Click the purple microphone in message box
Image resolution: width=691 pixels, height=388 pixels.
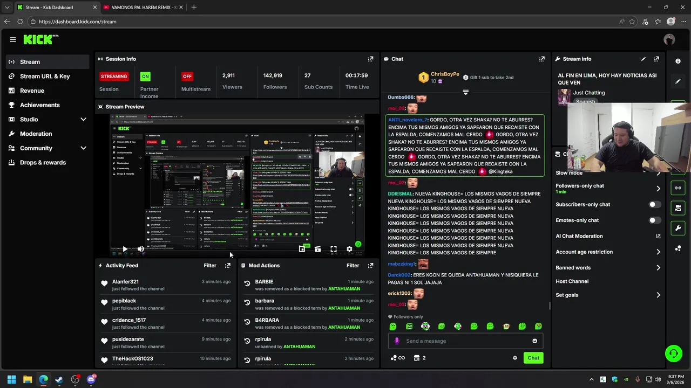tap(397, 341)
